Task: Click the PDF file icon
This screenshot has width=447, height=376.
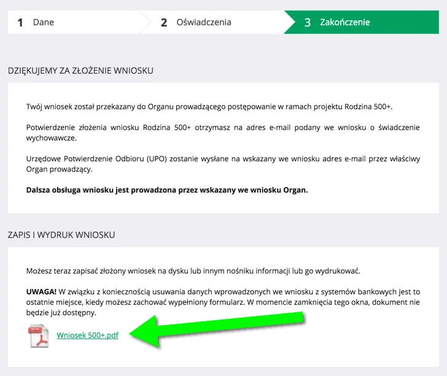Action: 39,336
